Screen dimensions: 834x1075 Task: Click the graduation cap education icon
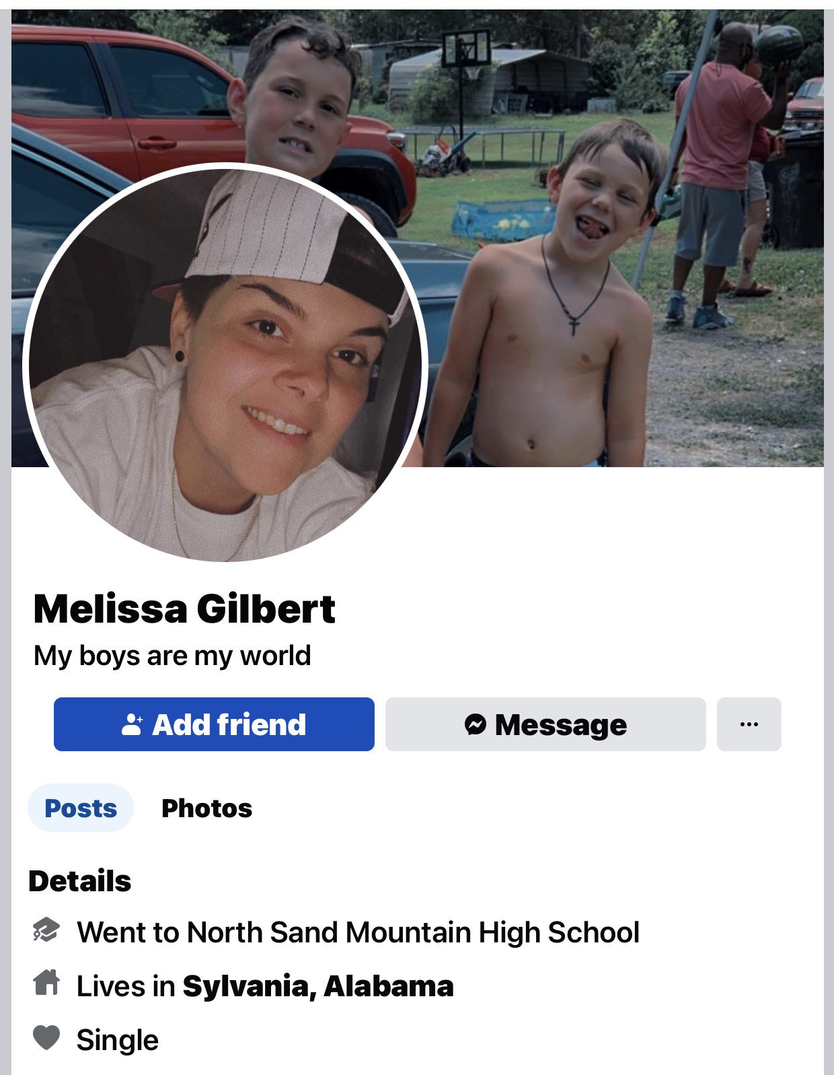[46, 930]
